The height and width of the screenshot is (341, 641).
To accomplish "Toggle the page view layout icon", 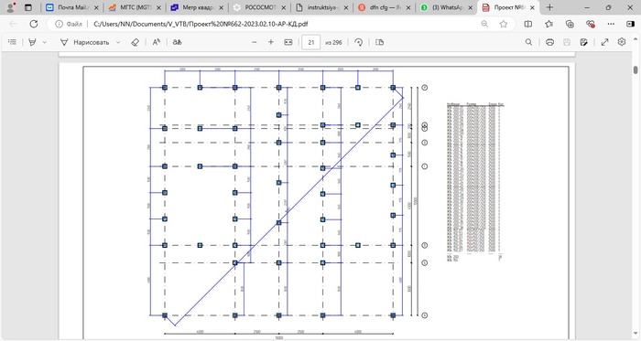I will [x=379, y=42].
